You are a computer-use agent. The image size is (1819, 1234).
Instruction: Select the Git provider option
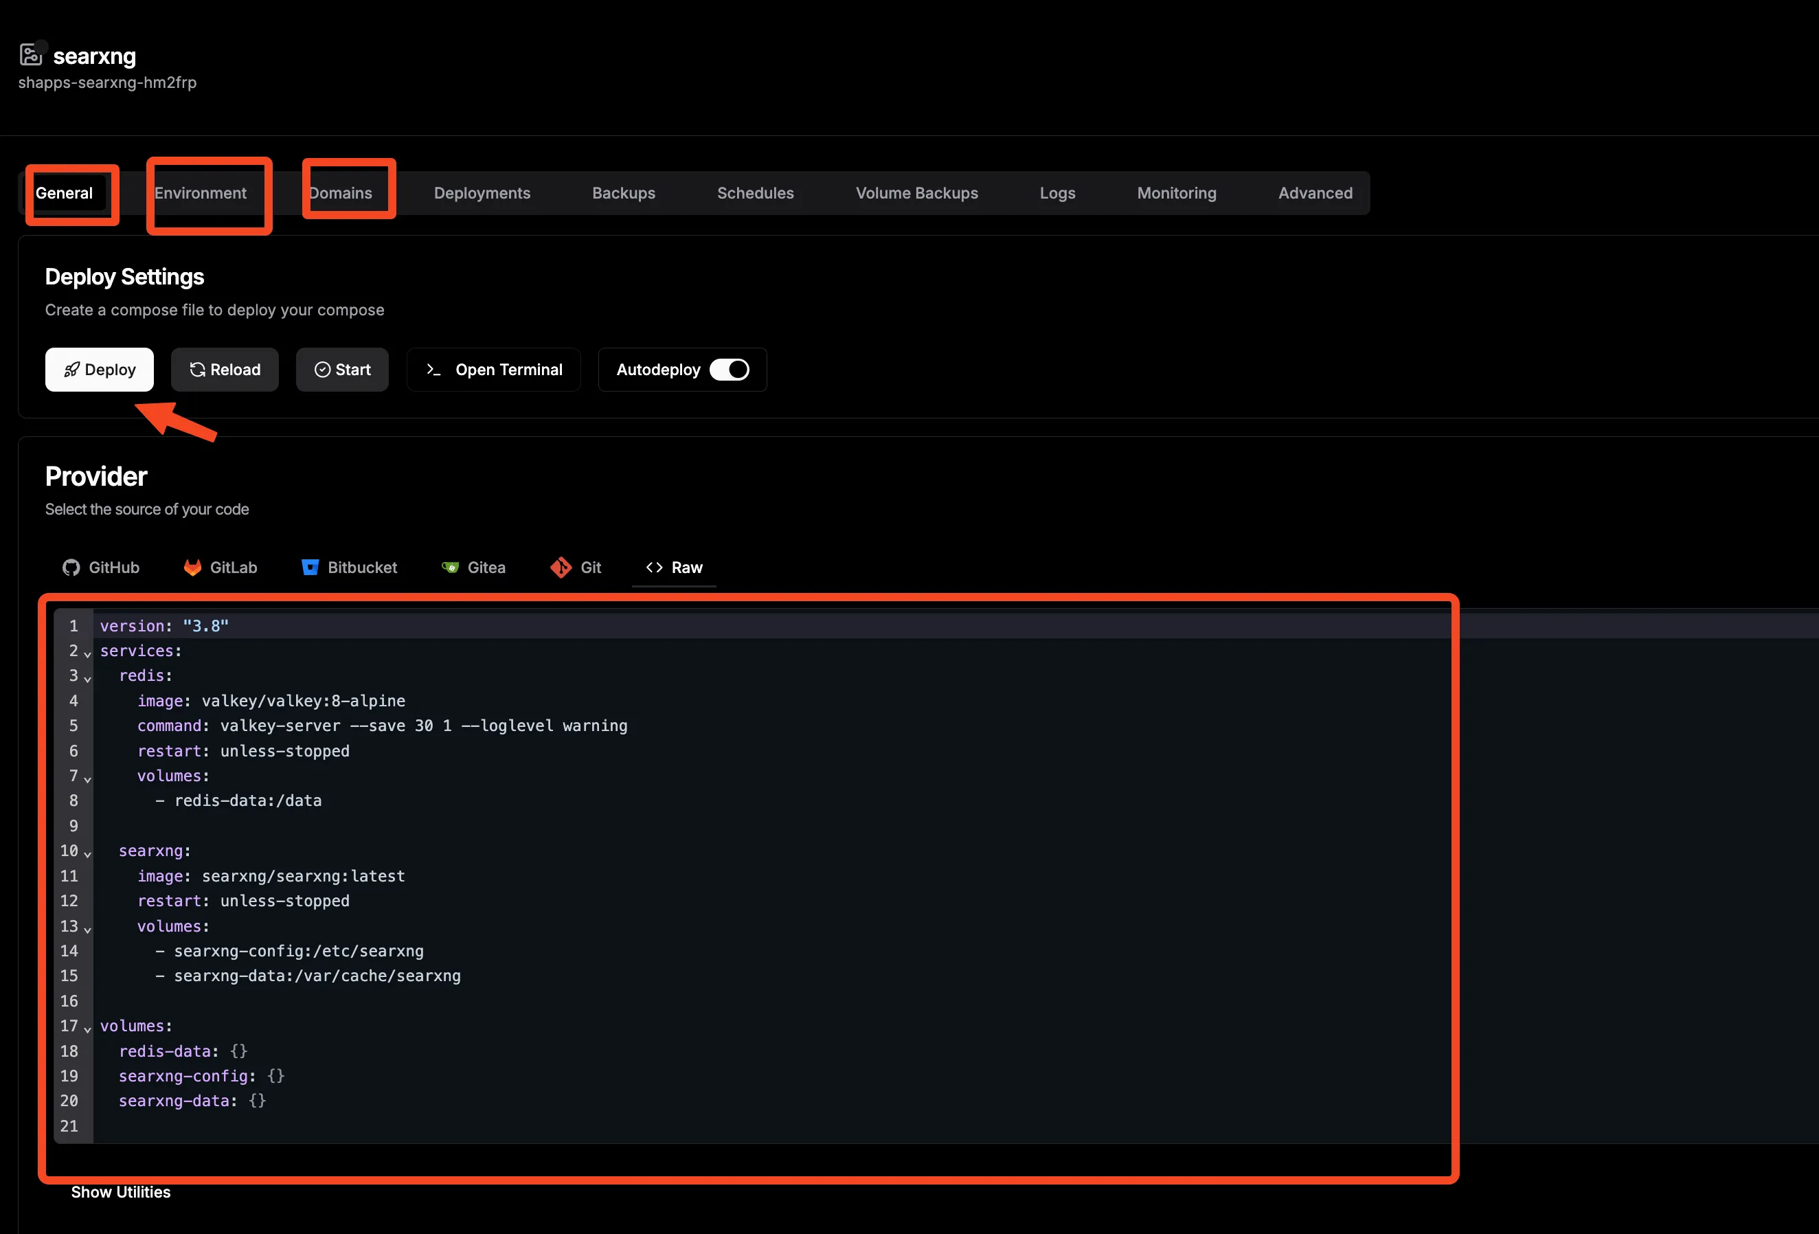tap(576, 567)
